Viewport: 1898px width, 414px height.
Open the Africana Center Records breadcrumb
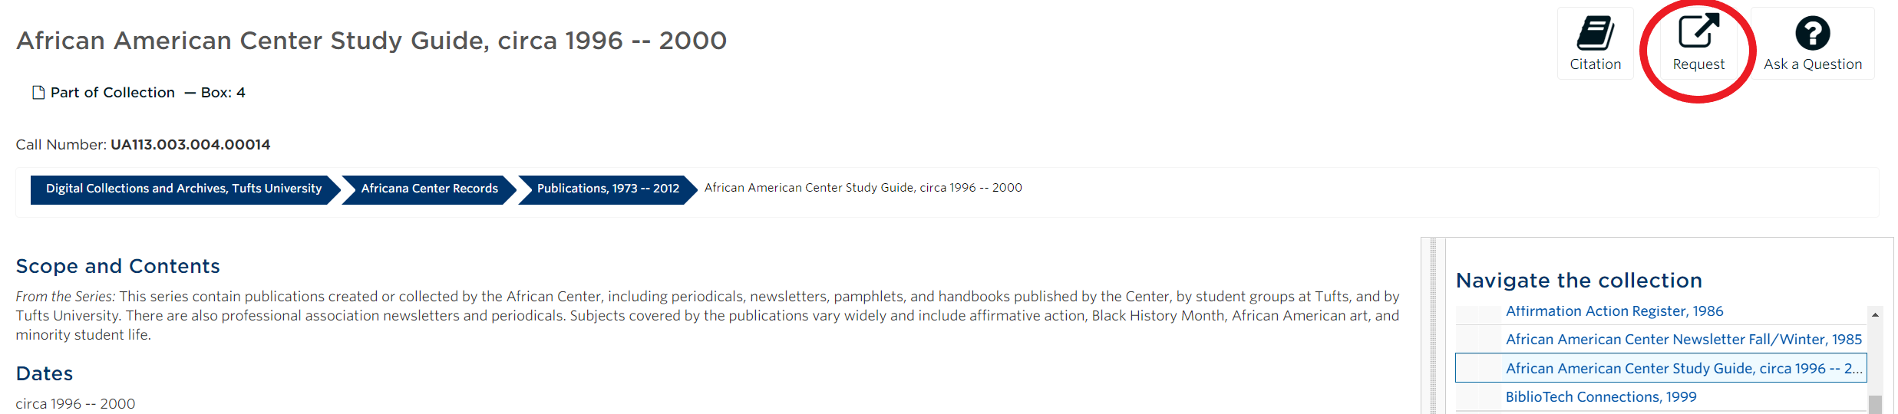point(430,189)
